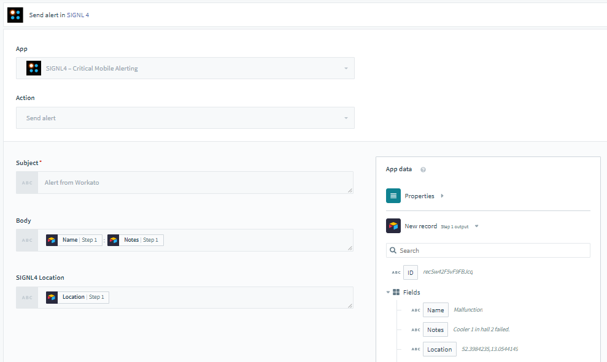Click the 'Step 1 output' label
607x362 pixels.
[x=454, y=227]
